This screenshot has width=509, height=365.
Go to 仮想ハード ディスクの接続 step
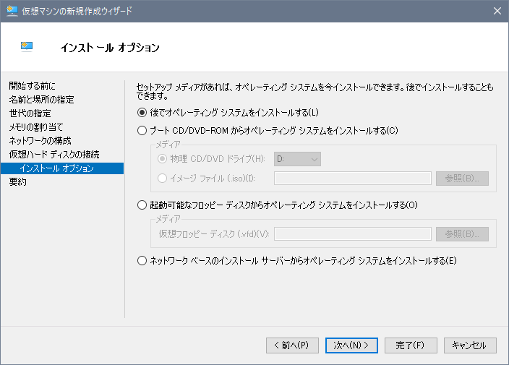(x=54, y=155)
